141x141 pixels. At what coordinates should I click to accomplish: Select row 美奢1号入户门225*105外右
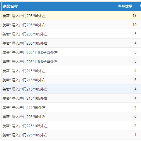[x=70, y=135]
